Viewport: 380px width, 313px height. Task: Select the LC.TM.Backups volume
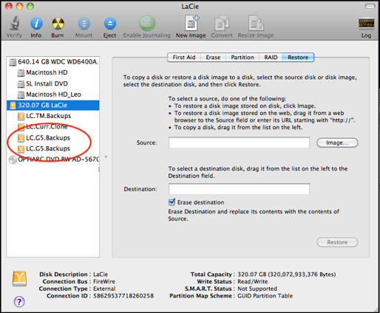click(x=53, y=116)
